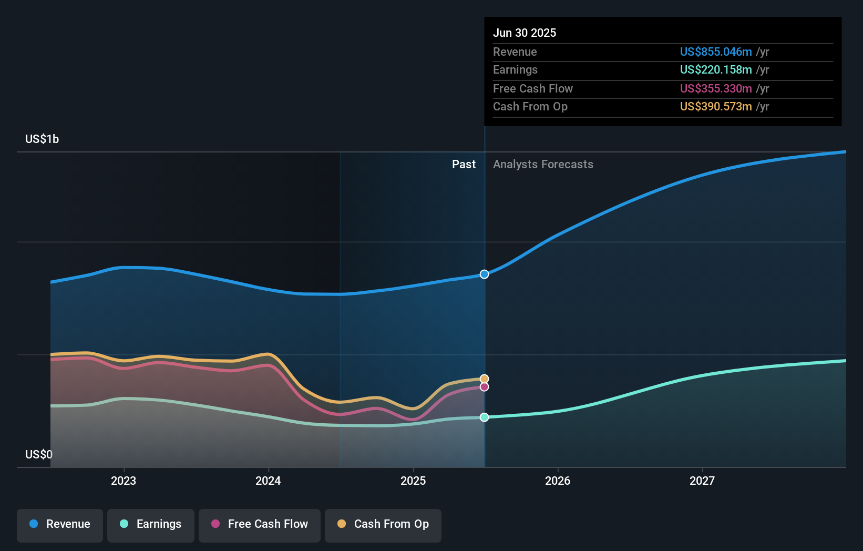Click the 2027 x-axis label

point(702,481)
